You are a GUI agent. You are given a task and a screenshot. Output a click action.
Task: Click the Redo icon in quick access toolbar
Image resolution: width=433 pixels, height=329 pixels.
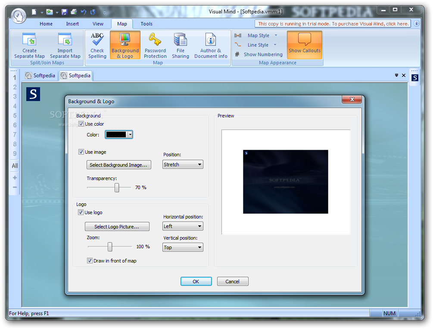[93, 12]
